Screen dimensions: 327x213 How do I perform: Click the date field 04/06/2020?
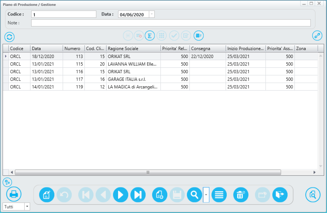pos(134,14)
